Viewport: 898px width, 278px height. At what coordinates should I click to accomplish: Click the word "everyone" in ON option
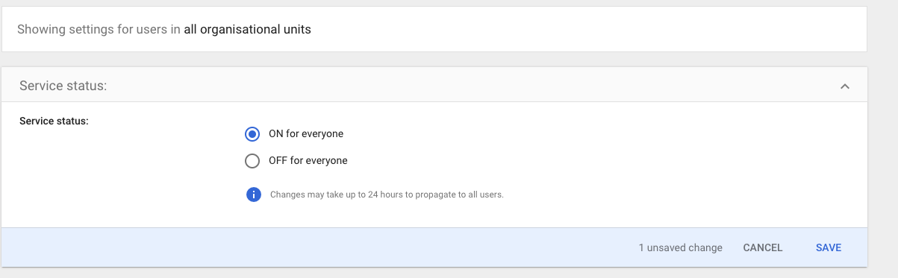click(322, 134)
